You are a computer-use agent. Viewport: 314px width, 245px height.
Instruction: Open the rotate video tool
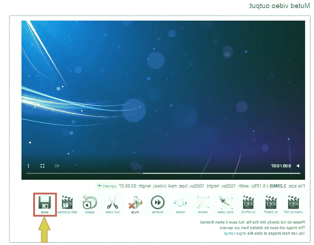180,204
